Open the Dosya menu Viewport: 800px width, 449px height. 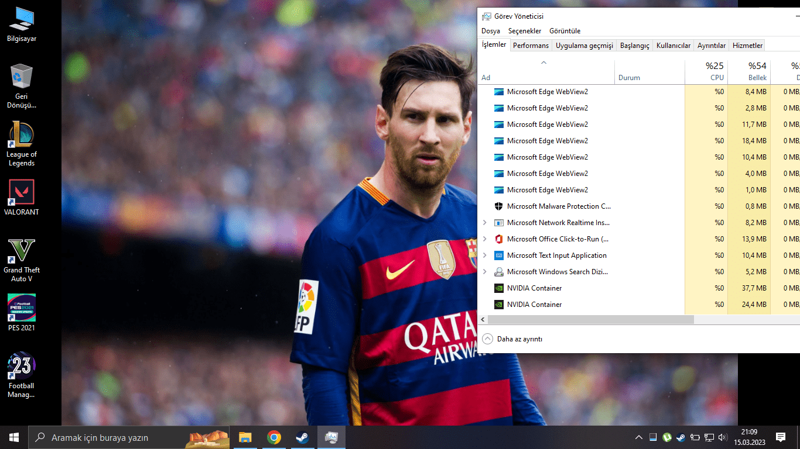pyautogui.click(x=491, y=31)
